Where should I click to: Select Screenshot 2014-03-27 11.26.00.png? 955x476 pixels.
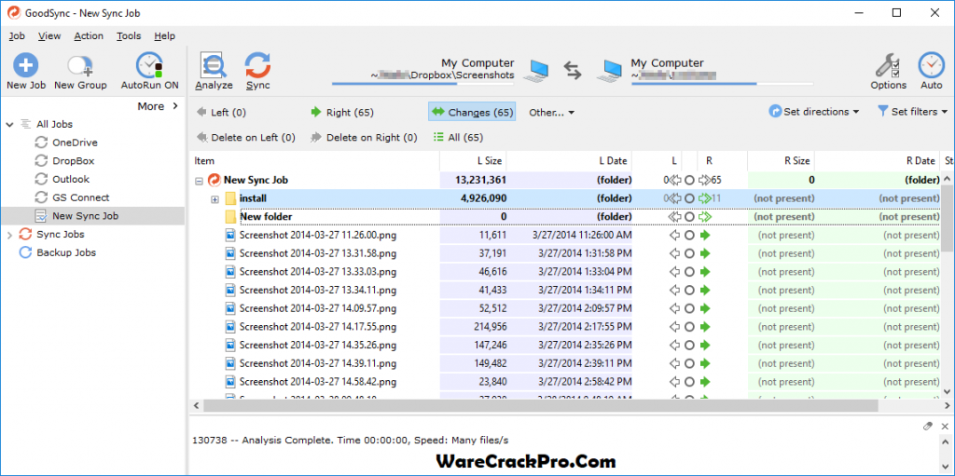[x=317, y=235]
